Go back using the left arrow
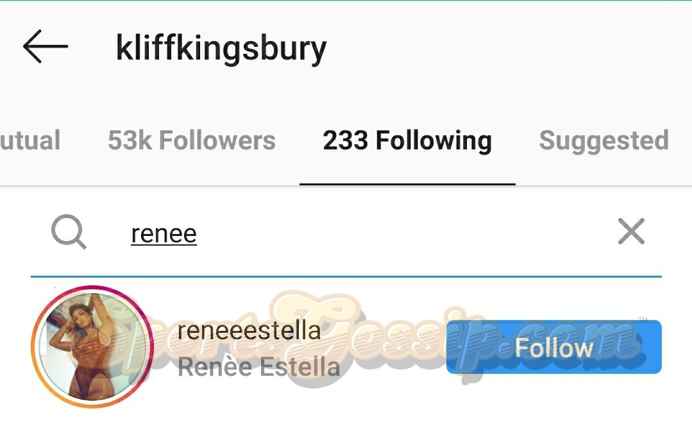Screen dimensions: 692x438 (45, 47)
